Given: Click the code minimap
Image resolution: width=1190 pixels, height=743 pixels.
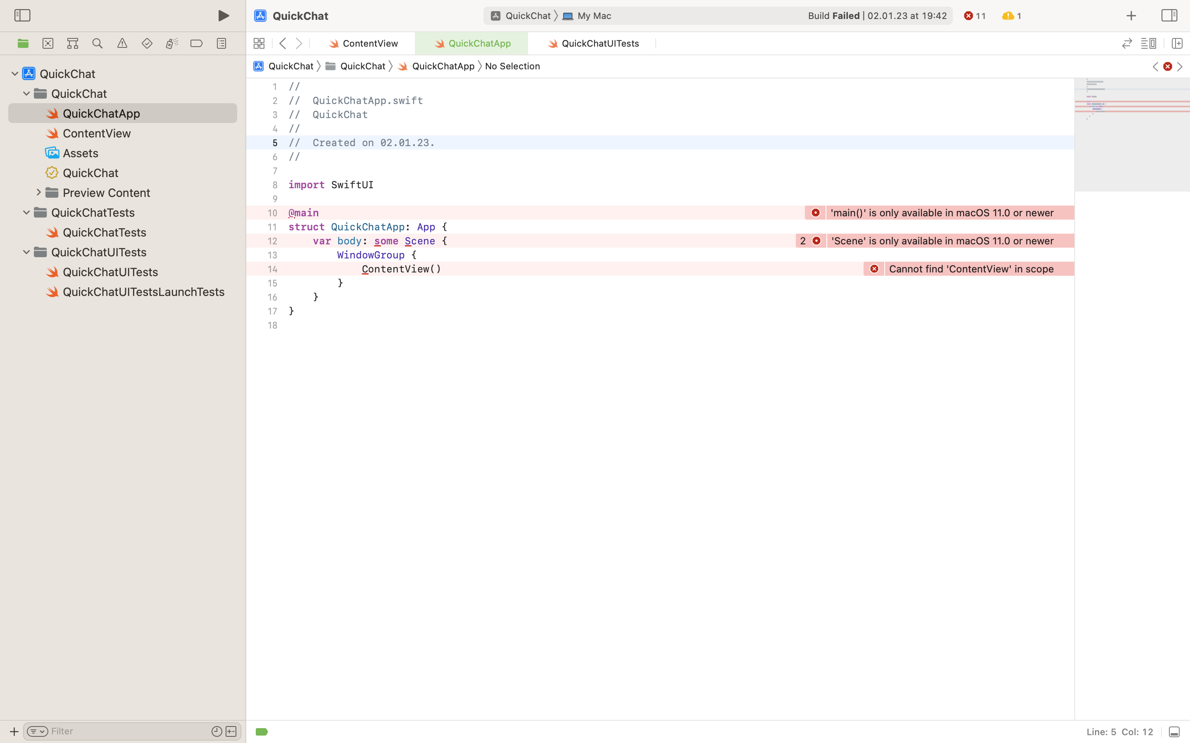Looking at the screenshot, I should pyautogui.click(x=1132, y=135).
